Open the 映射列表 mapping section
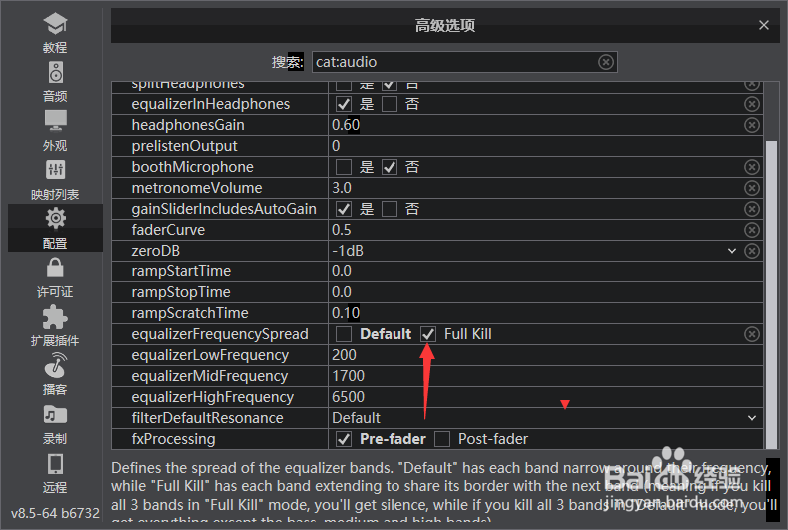Screen dimensions: 788x530 (x=55, y=180)
